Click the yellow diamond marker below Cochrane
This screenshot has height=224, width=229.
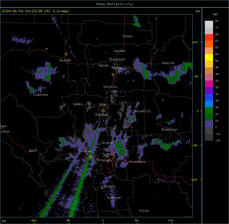point(90,157)
